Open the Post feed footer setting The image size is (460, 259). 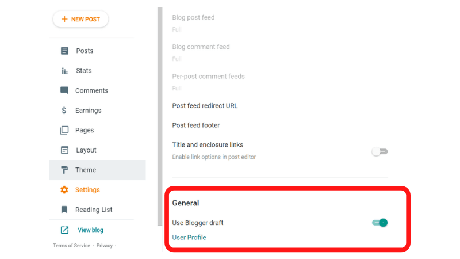coord(280,125)
